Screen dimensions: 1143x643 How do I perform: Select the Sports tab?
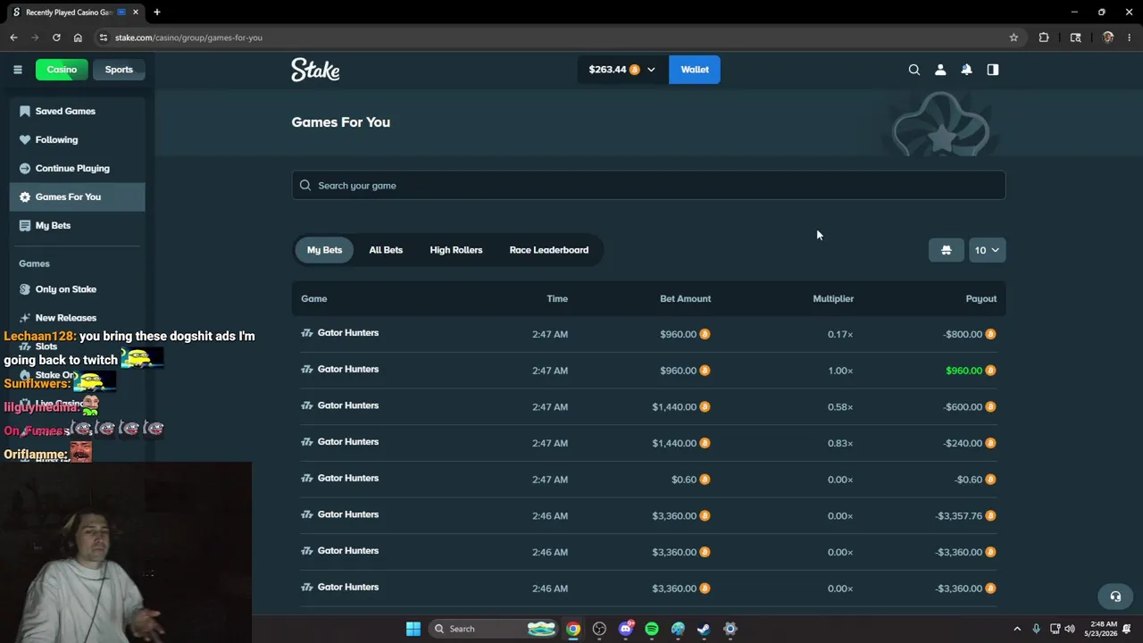tap(119, 70)
